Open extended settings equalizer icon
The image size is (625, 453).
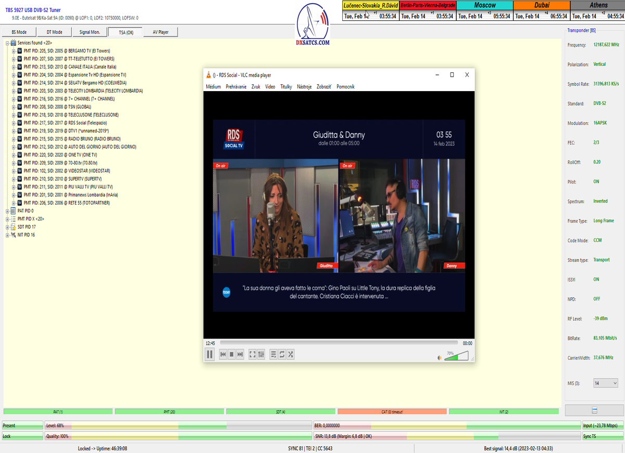pyautogui.click(x=261, y=355)
